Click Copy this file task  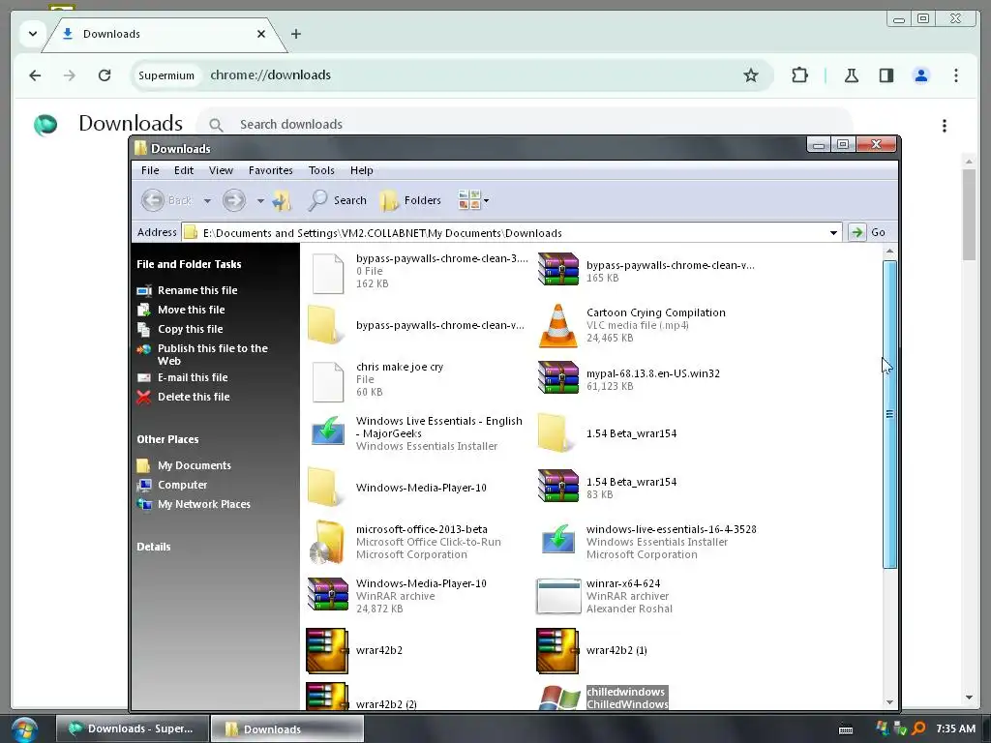tap(191, 329)
